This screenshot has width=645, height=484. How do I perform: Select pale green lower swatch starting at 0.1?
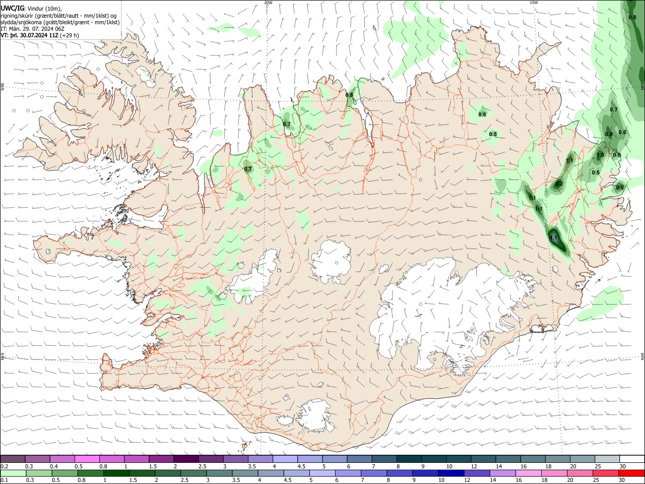click(13, 473)
